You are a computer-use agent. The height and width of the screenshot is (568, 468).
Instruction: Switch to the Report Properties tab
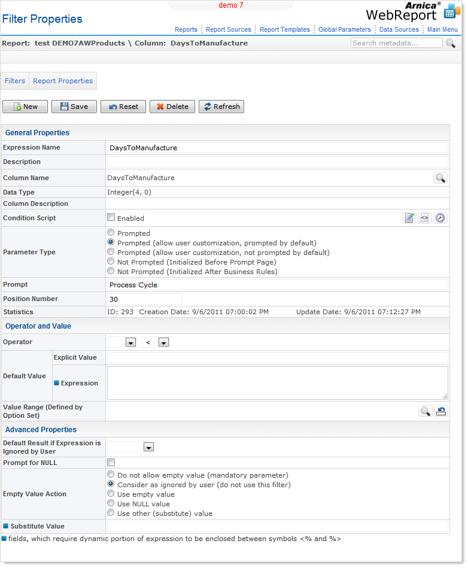point(63,81)
